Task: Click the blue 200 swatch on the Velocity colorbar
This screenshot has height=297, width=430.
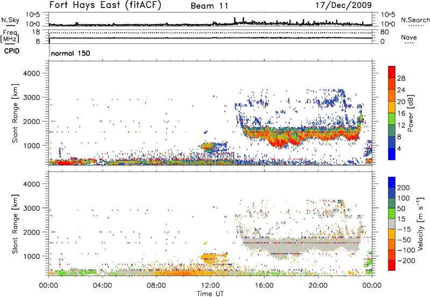Action: click(x=392, y=182)
